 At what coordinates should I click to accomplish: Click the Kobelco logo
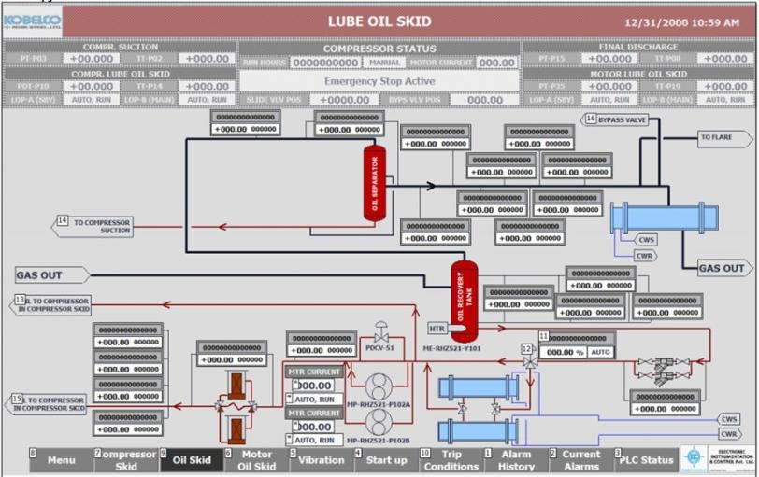click(x=32, y=20)
